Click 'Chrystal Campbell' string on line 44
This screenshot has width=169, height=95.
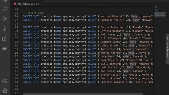pos(113,82)
